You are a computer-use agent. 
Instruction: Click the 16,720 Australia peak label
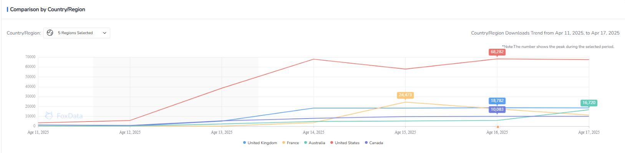tap(589, 103)
